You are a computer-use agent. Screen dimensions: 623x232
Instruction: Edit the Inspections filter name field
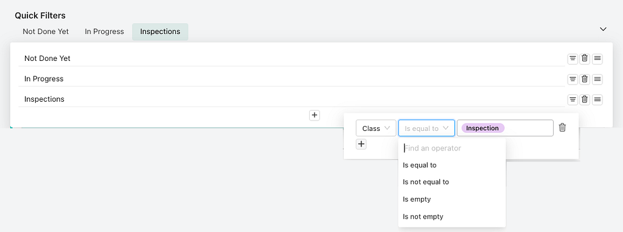click(291, 99)
